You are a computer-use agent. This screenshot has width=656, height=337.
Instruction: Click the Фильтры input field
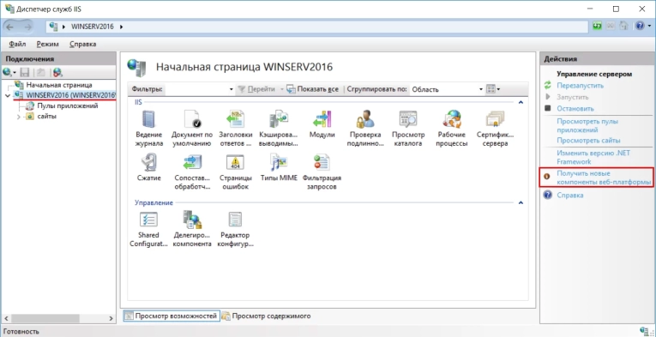pyautogui.click(x=196, y=89)
